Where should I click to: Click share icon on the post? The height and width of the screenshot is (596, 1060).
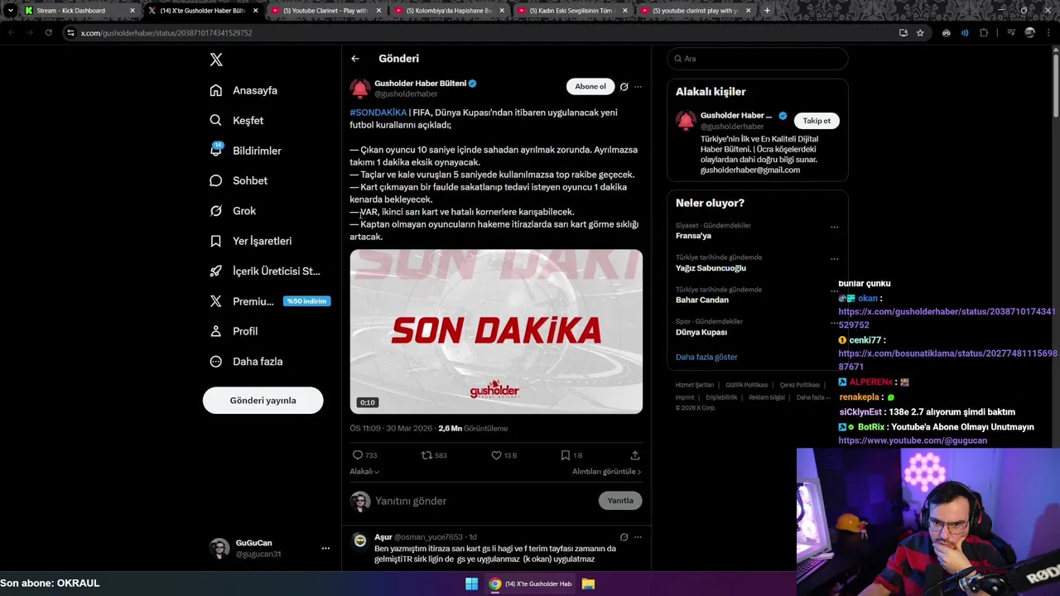pyautogui.click(x=635, y=455)
